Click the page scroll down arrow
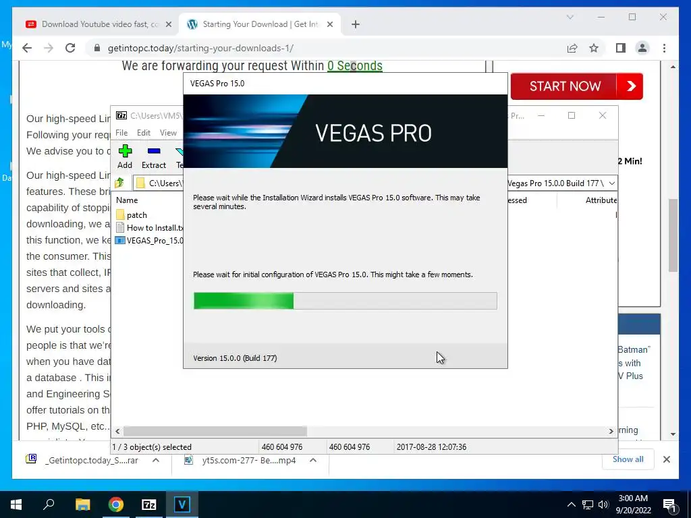Image resolution: width=691 pixels, height=518 pixels. click(673, 434)
